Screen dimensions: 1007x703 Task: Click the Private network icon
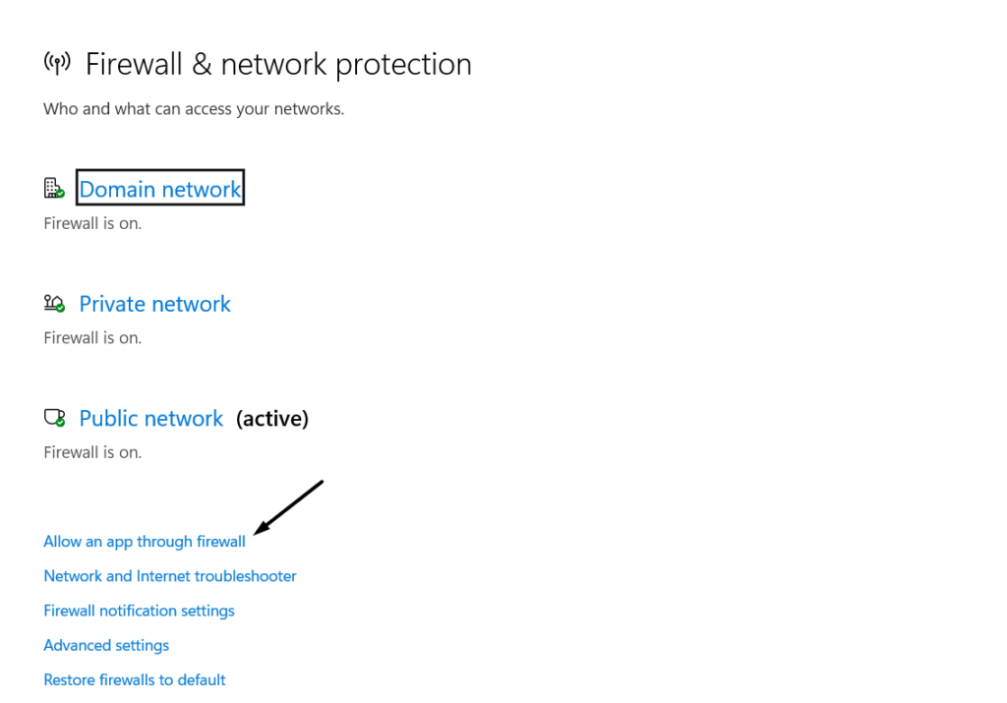(54, 304)
